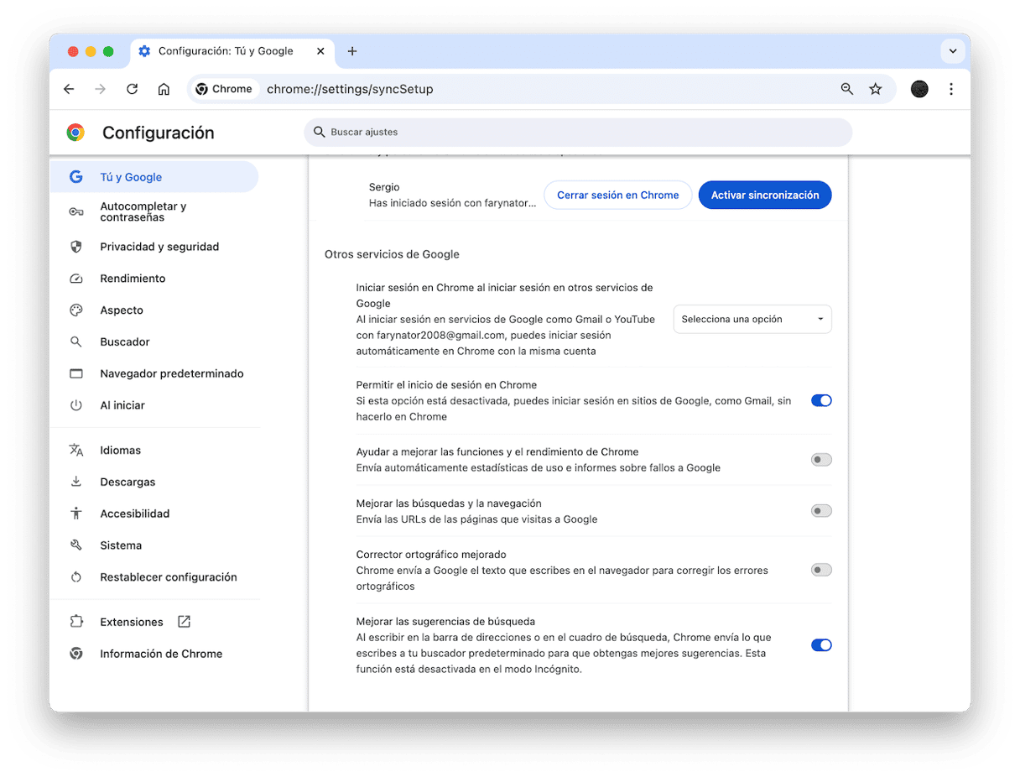This screenshot has width=1020, height=777.
Task: Click the zoom magnifier icon in address bar
Action: (846, 89)
